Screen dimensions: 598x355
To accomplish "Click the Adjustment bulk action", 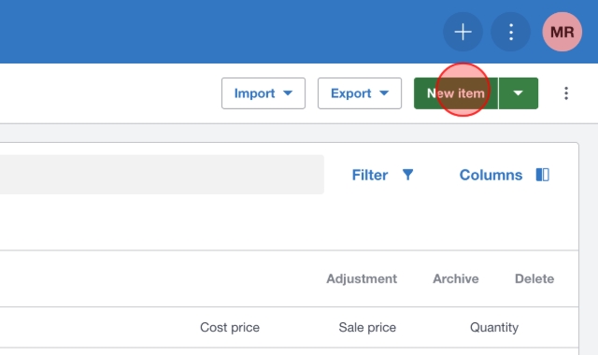I will pos(362,278).
